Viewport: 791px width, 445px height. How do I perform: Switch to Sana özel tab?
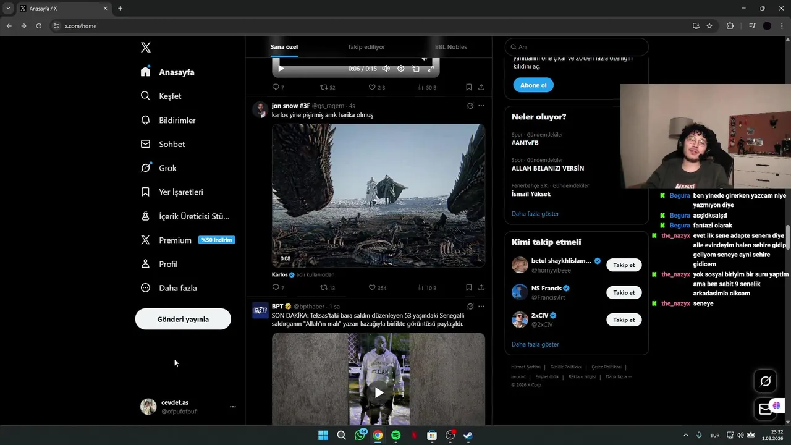(284, 47)
